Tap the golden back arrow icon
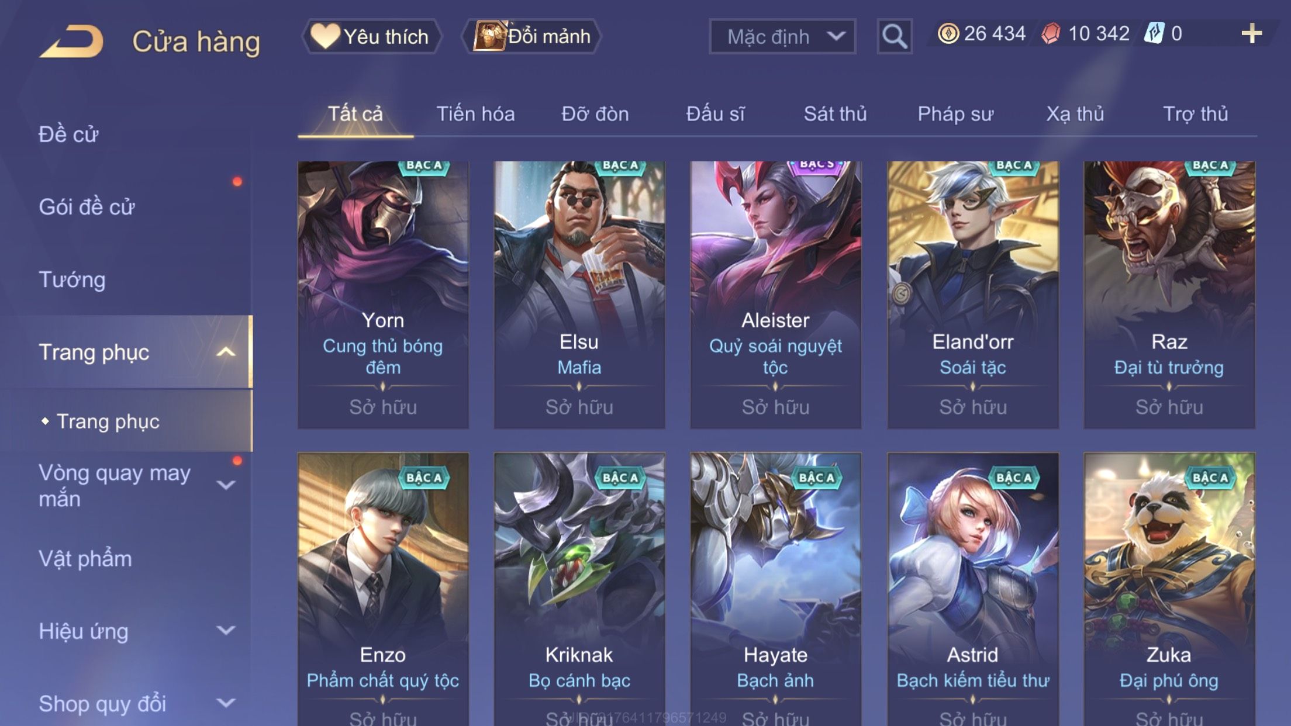This screenshot has width=1291, height=726. click(71, 41)
